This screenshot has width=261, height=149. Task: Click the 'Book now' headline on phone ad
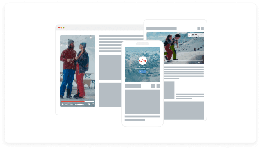[142, 67]
